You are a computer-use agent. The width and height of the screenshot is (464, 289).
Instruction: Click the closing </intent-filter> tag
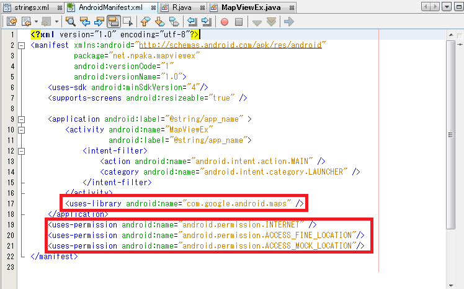117,182
